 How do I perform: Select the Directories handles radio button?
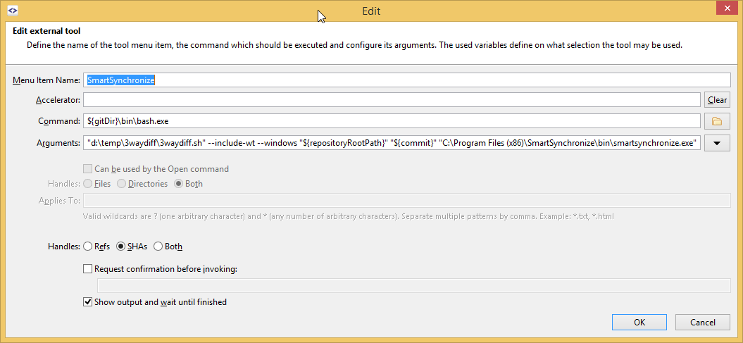tap(122, 184)
